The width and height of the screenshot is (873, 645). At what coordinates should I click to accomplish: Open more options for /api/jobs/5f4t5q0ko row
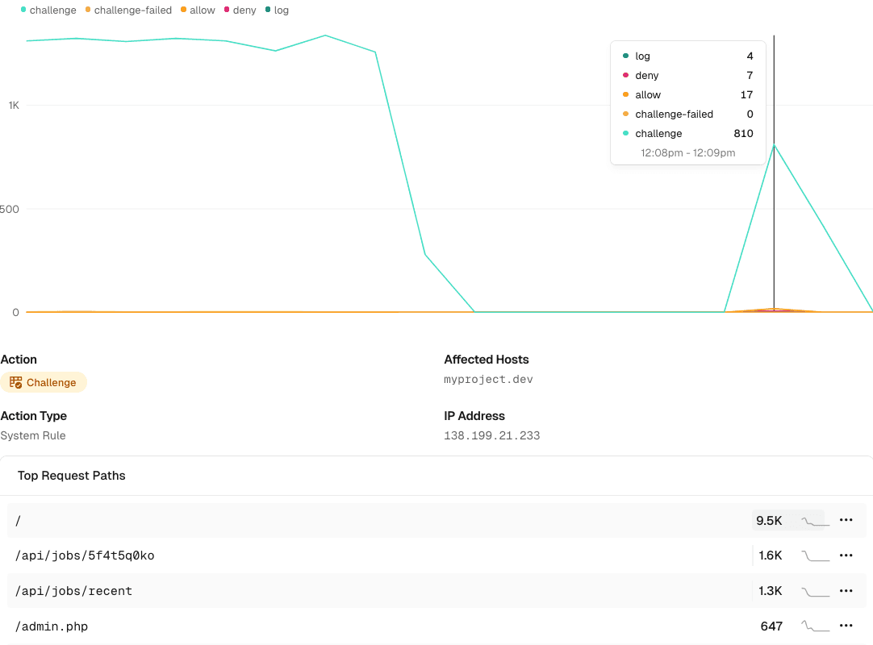[x=846, y=556]
